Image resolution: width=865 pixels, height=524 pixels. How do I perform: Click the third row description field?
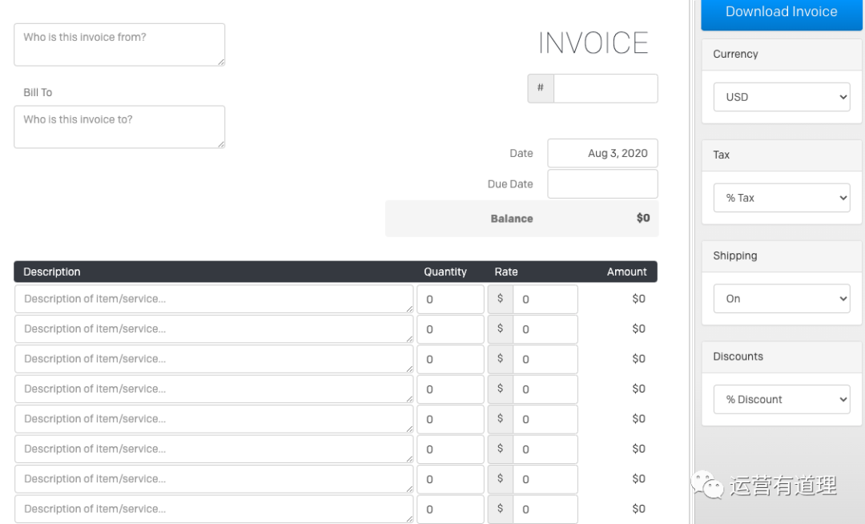214,359
